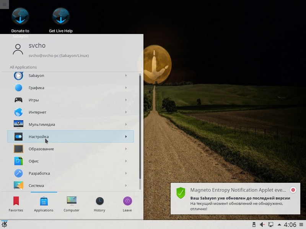
Task: Expand the Графика submenu arrow
Action: (126, 88)
